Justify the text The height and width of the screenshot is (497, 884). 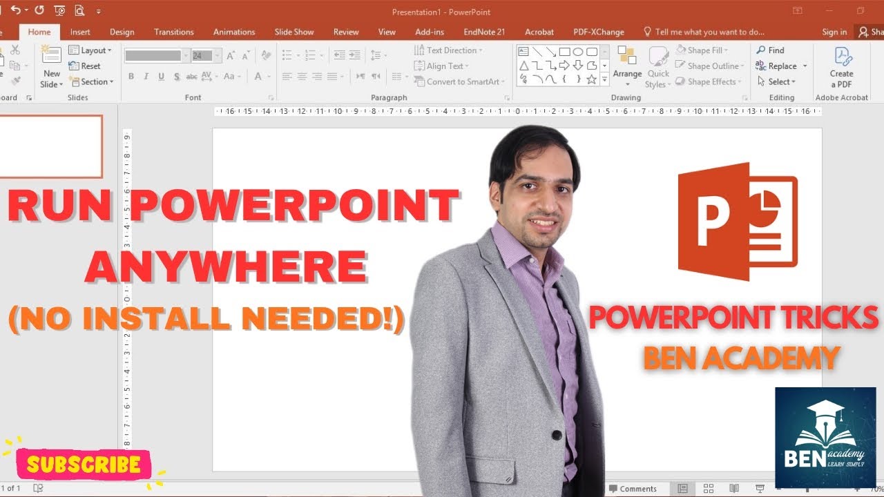pos(334,77)
